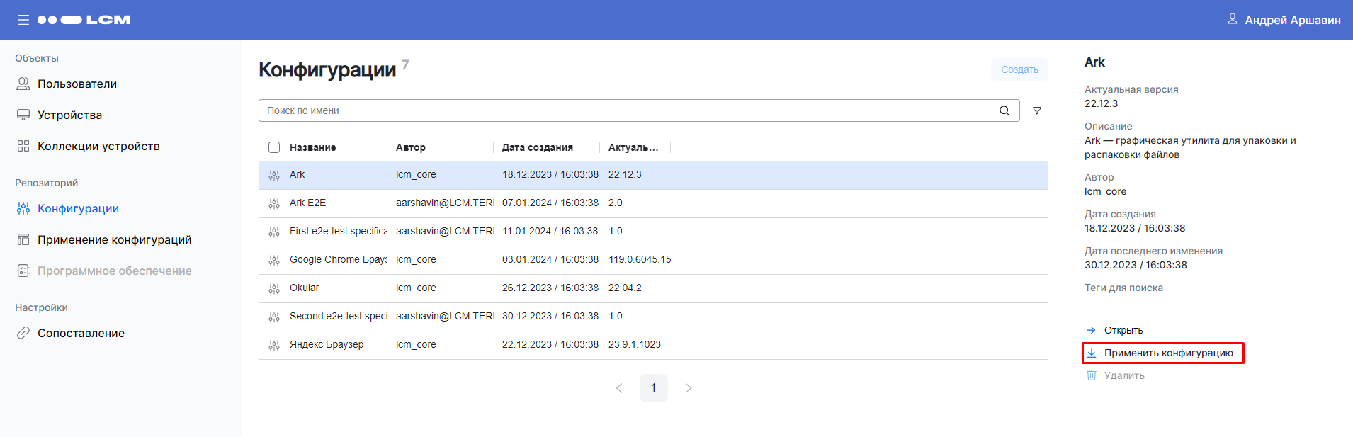Open the filter funnel icon

point(1036,110)
